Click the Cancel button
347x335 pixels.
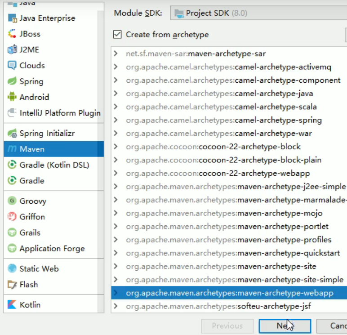click(x=332, y=326)
